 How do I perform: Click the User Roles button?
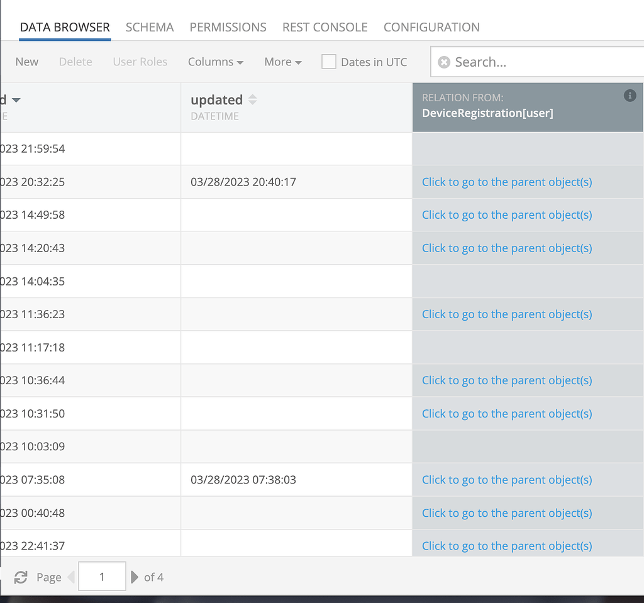(140, 62)
